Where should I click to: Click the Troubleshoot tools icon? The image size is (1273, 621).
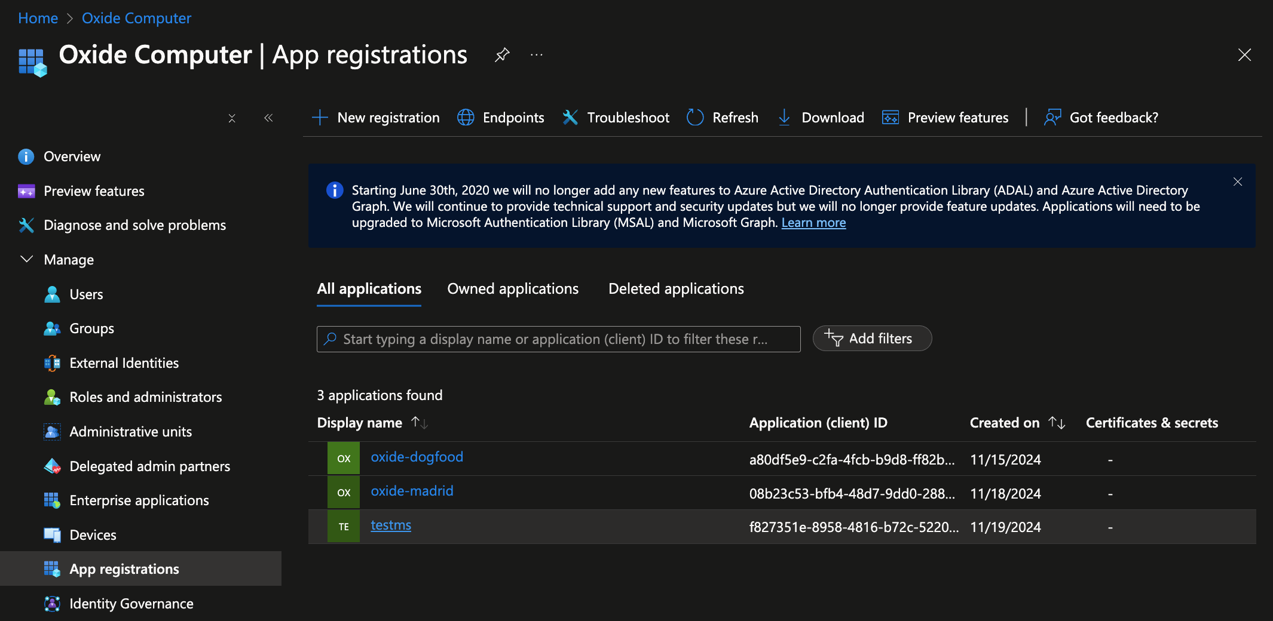pyautogui.click(x=570, y=118)
